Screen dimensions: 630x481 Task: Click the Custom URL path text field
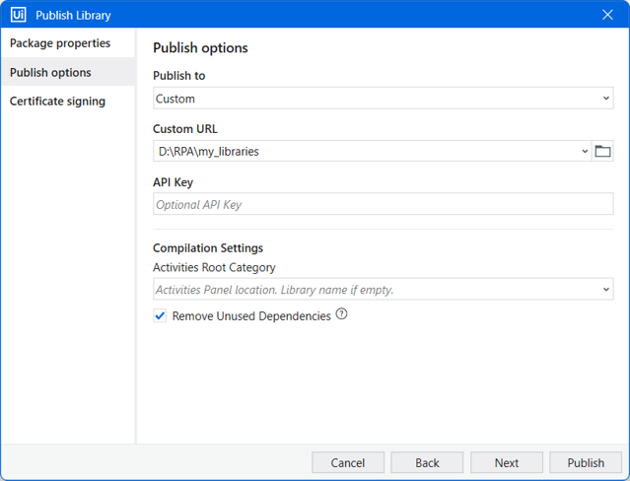[x=367, y=151]
